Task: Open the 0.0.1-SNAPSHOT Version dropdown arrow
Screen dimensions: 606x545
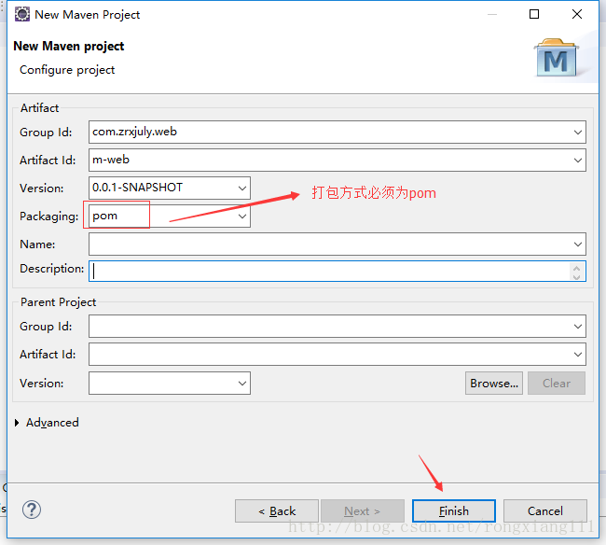Action: coord(242,189)
